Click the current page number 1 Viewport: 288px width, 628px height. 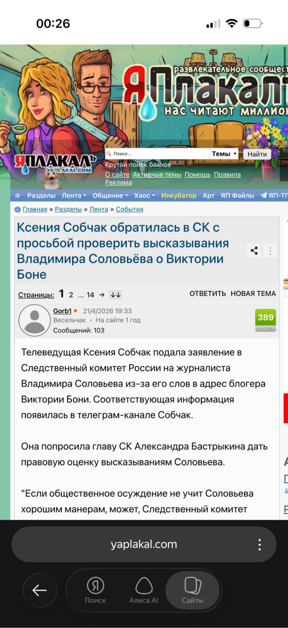[62, 294]
